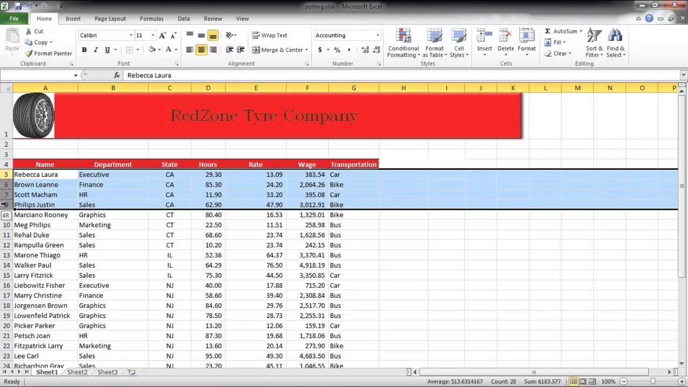688x387 pixels.
Task: Decrease decimal places
Action: (x=376, y=50)
